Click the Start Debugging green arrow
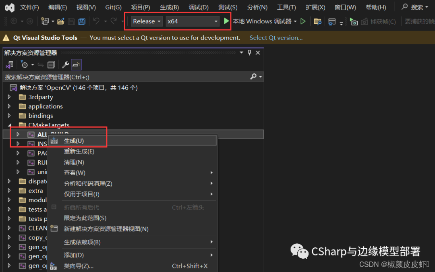 [x=226, y=21]
